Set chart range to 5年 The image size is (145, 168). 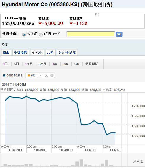[x=77, y=64]
